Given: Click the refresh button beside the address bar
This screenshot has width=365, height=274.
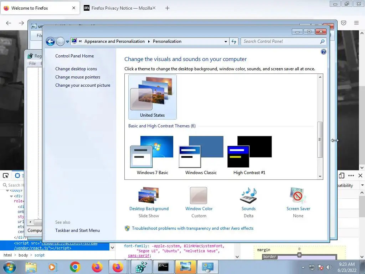Looking at the screenshot, I should tap(234, 41).
